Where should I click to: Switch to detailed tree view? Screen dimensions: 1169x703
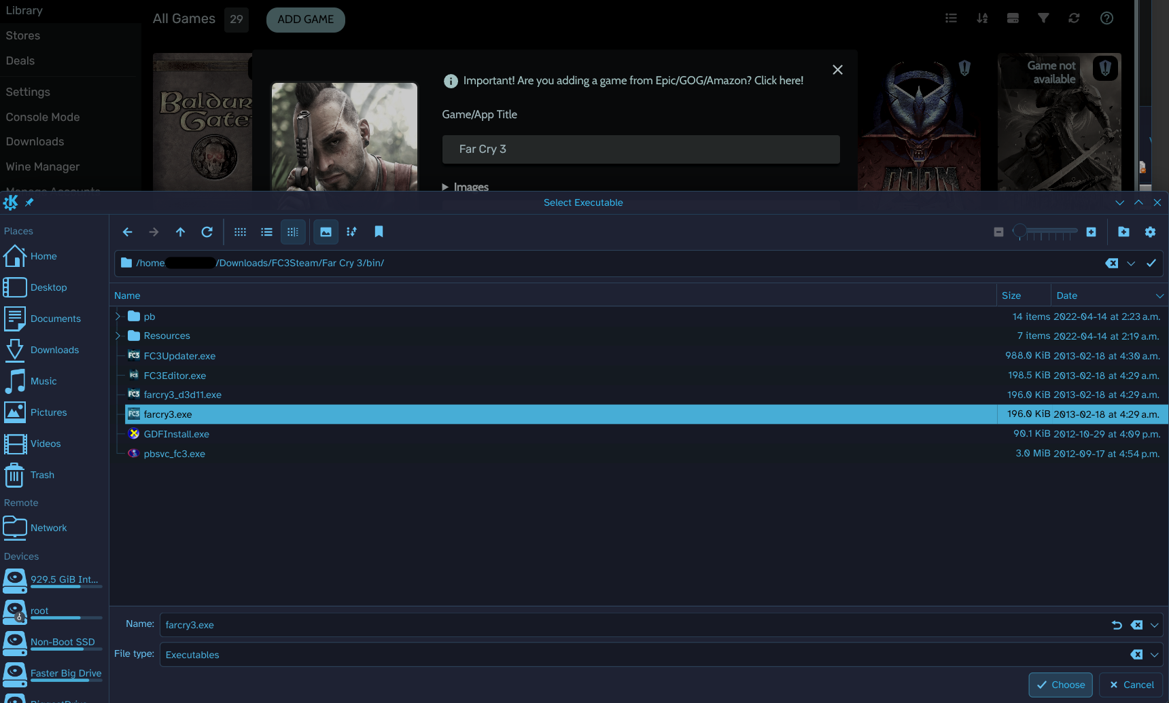coord(293,232)
